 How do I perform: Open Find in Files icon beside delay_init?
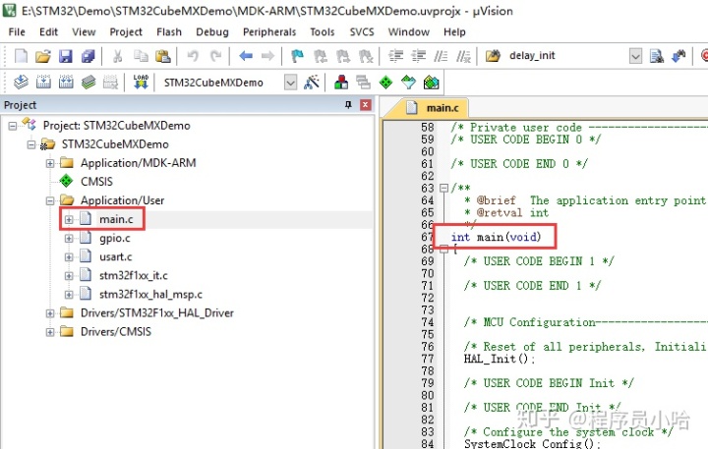(x=493, y=56)
